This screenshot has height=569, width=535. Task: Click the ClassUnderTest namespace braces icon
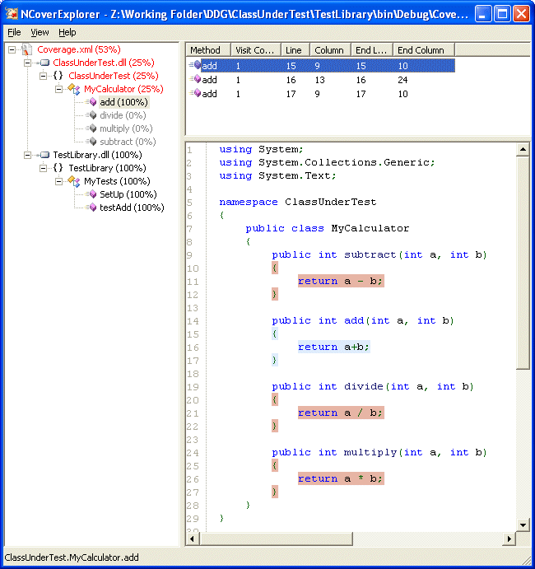(58, 76)
